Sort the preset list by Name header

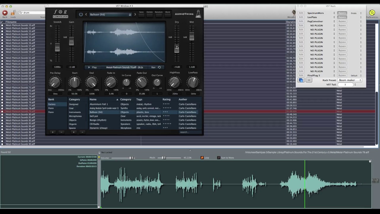click(x=104, y=100)
